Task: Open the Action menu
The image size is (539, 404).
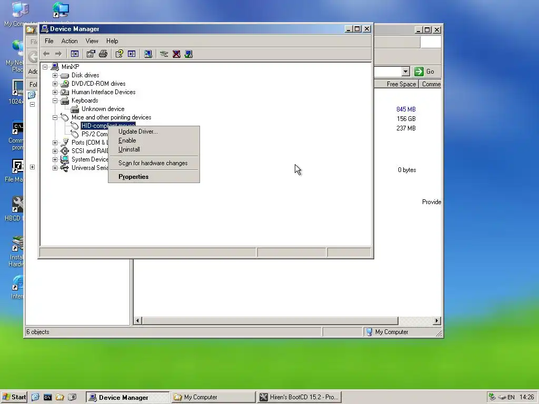Action: (x=69, y=41)
